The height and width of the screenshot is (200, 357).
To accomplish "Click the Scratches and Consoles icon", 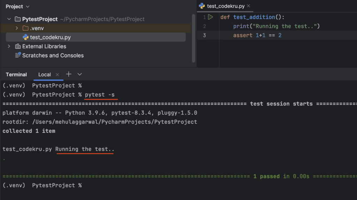I will [18, 55].
